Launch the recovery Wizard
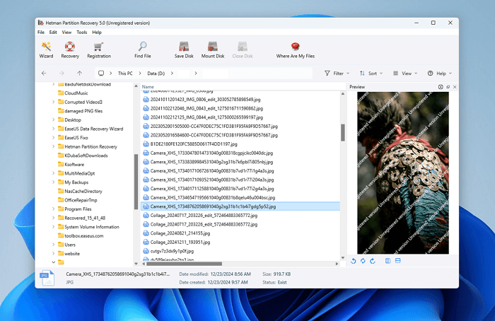495x321 pixels. 46,49
